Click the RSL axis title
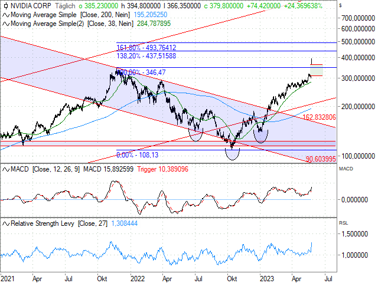The height and width of the screenshot is (283, 378). click(x=344, y=223)
